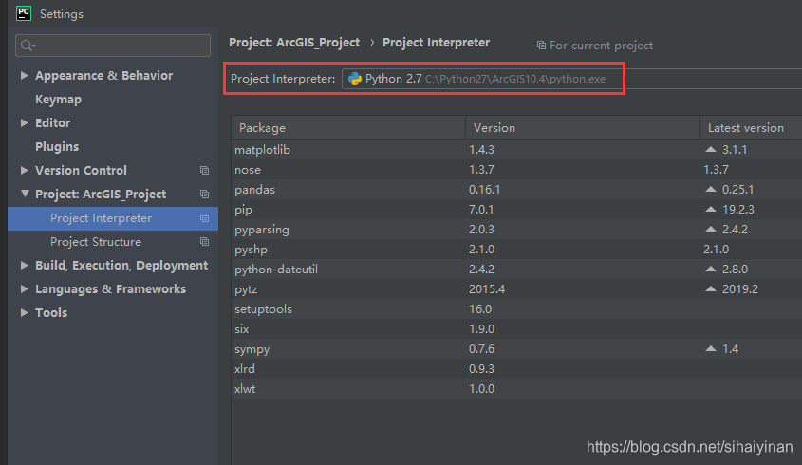Click latest version 19.2.3 for pip
This screenshot has width=802, height=465.
coord(738,210)
